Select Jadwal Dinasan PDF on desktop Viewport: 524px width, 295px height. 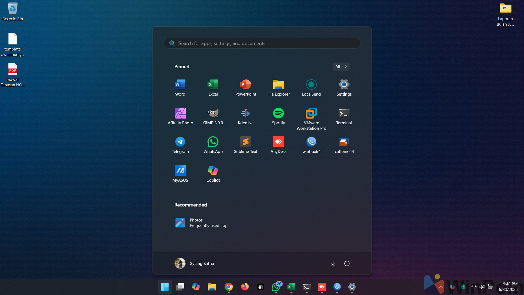tap(13, 75)
